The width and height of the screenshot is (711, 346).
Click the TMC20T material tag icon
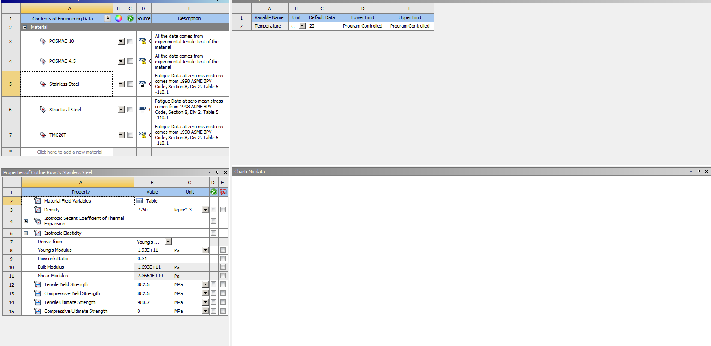42,135
